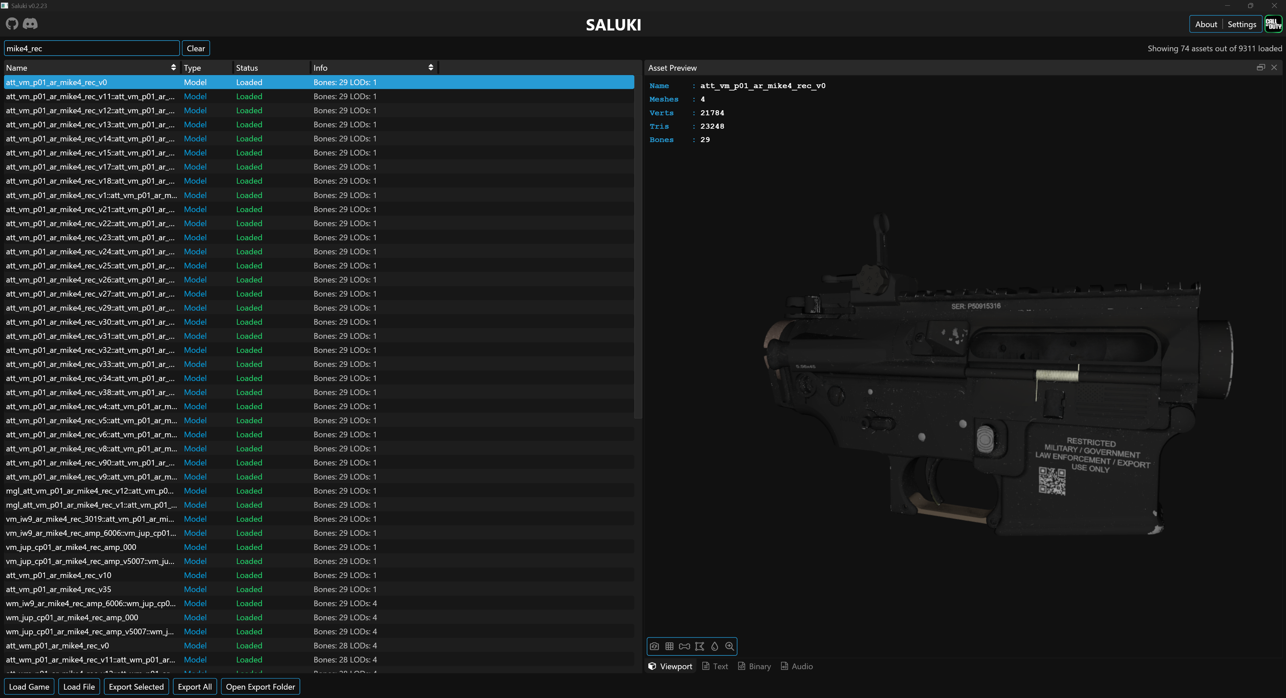Click the Load Game button

29,687
